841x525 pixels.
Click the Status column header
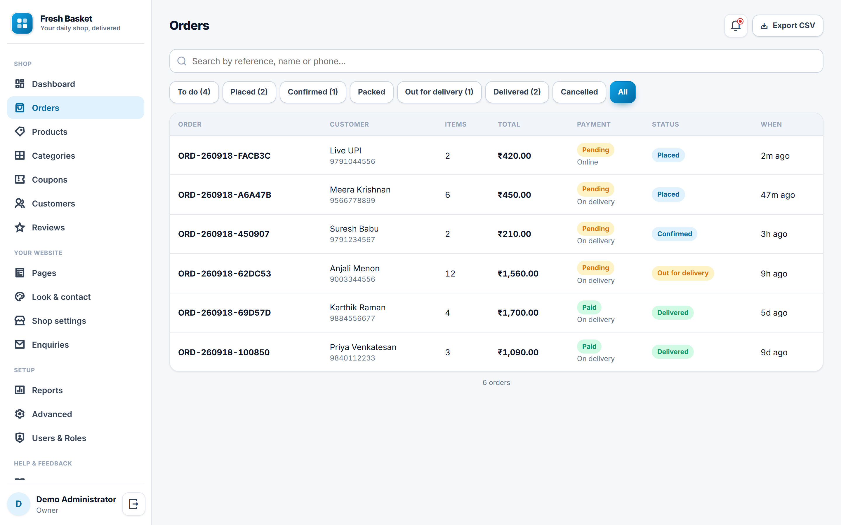(x=665, y=124)
